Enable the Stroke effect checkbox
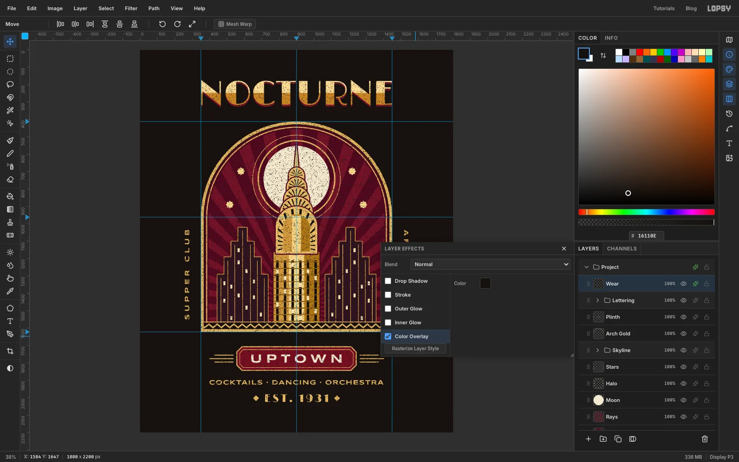Image resolution: width=739 pixels, height=462 pixels. pyautogui.click(x=388, y=295)
